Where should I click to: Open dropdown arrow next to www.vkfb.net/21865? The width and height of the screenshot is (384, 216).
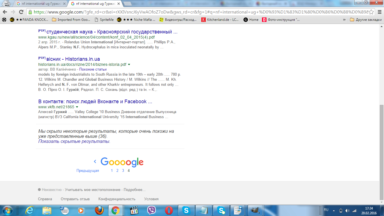click(77, 107)
